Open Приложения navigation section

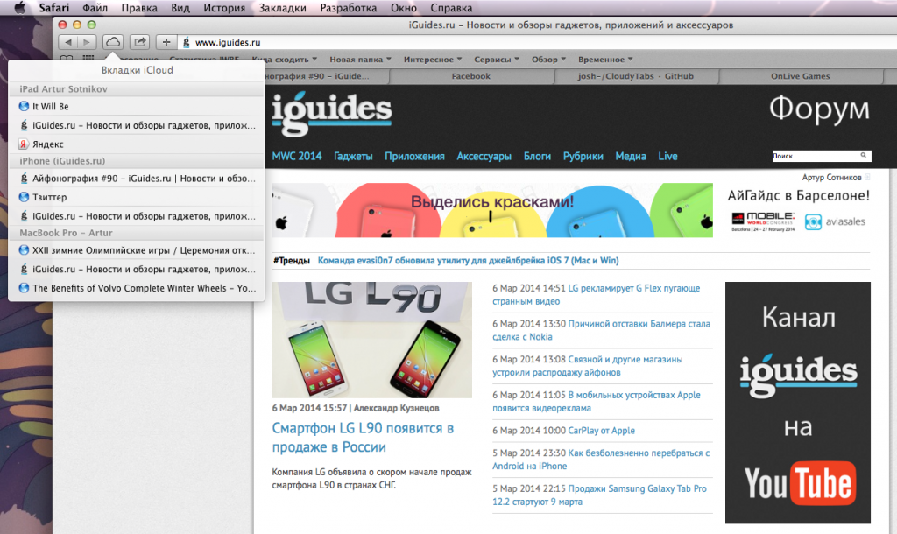click(x=414, y=156)
